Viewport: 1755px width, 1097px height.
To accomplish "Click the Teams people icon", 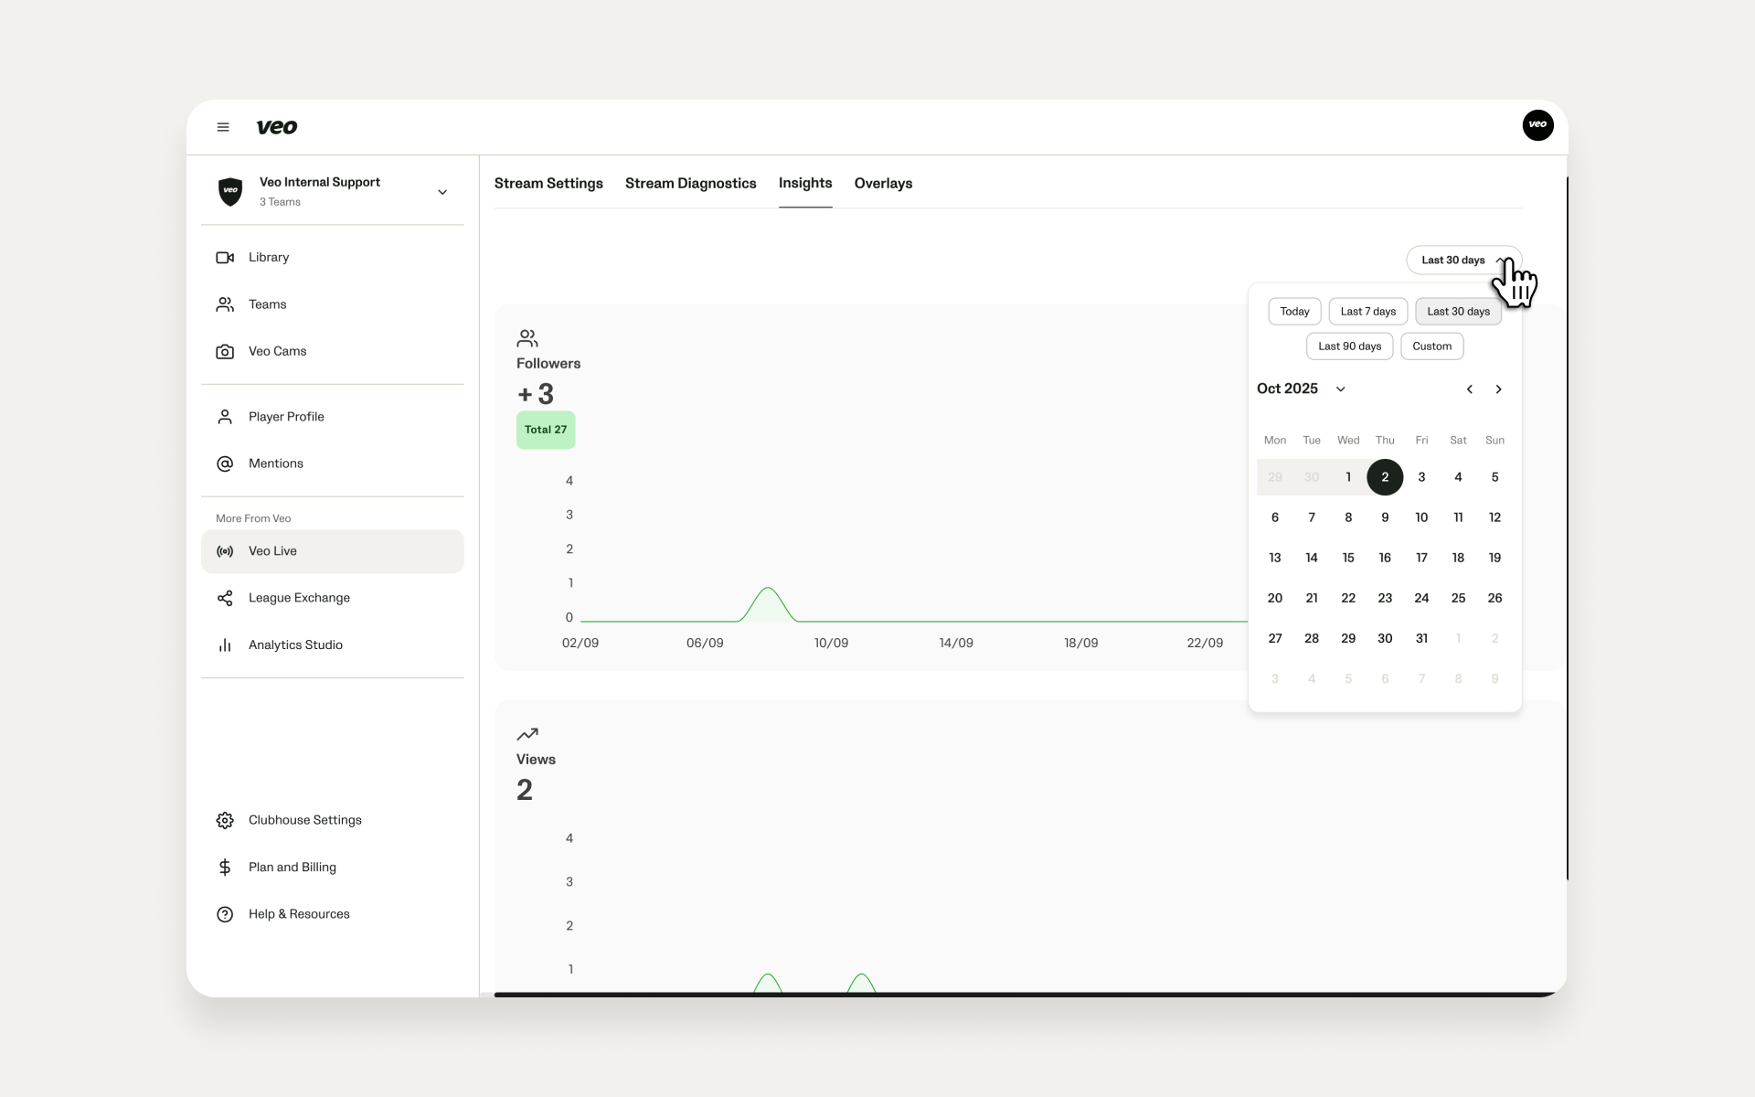I will 225,304.
